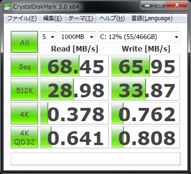Click the CrystalDiskMark title bar icon
This screenshot has height=174, width=191.
tap(7, 7)
